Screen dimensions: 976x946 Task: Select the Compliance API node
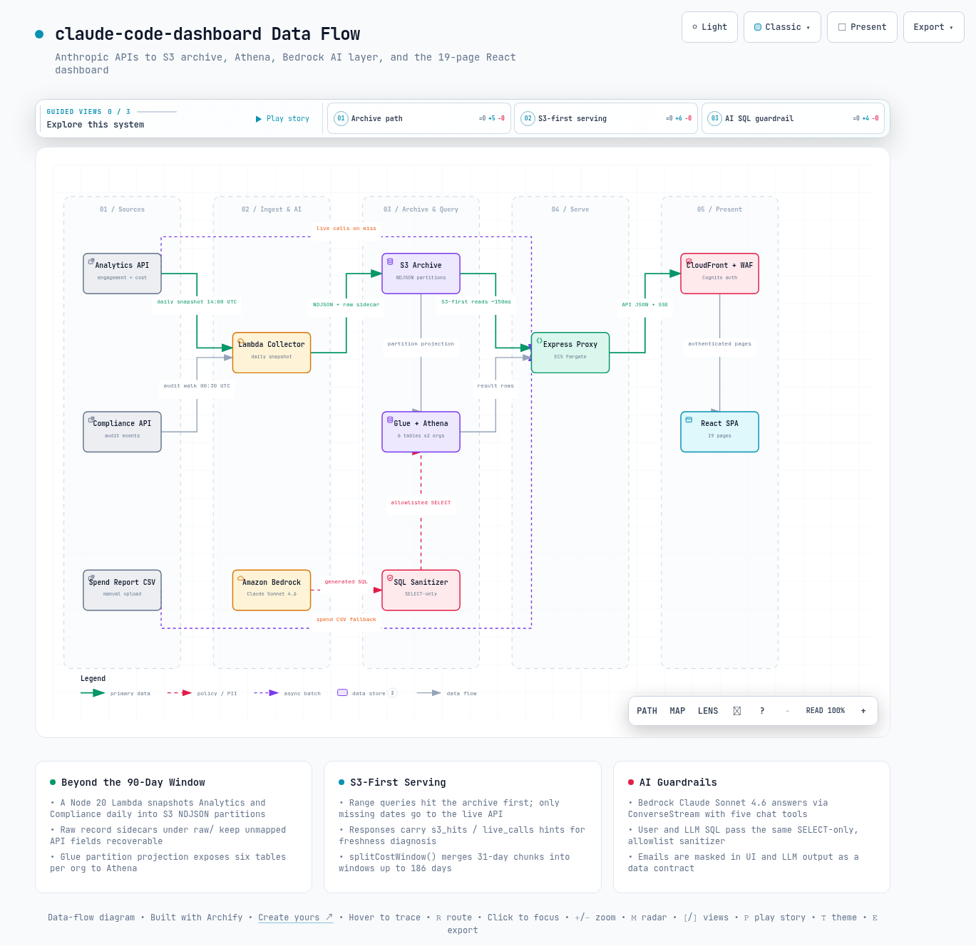(x=122, y=432)
